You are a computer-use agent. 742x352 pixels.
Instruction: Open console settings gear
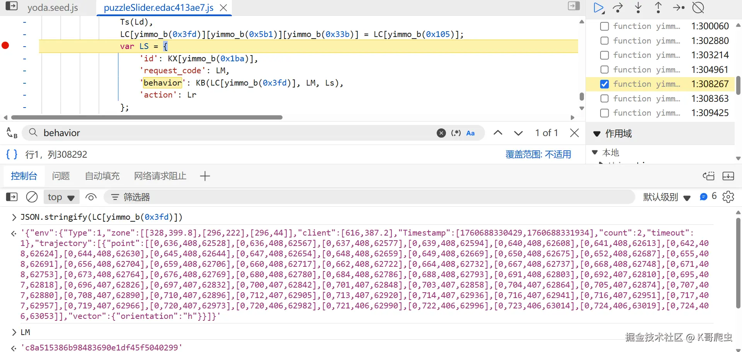728,197
